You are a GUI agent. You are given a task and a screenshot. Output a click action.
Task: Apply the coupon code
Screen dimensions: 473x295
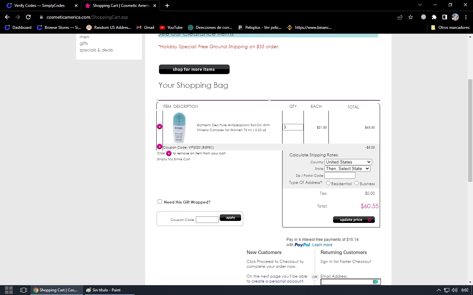tap(230, 218)
